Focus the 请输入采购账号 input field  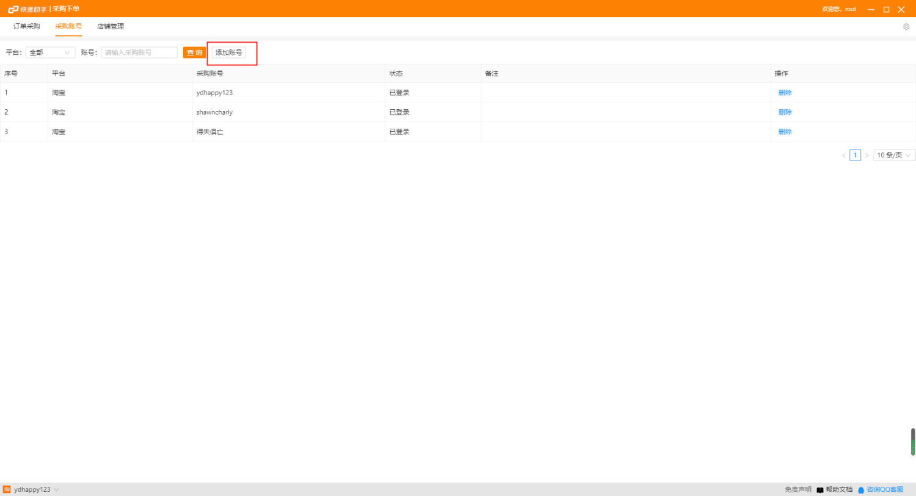click(x=139, y=52)
